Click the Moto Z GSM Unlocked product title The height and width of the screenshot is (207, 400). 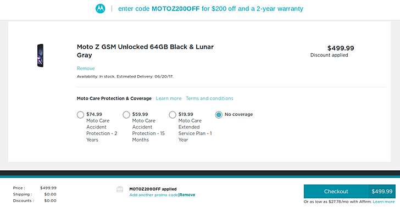145,51
